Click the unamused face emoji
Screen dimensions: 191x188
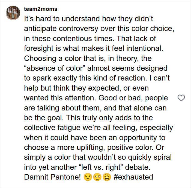coord(86,177)
